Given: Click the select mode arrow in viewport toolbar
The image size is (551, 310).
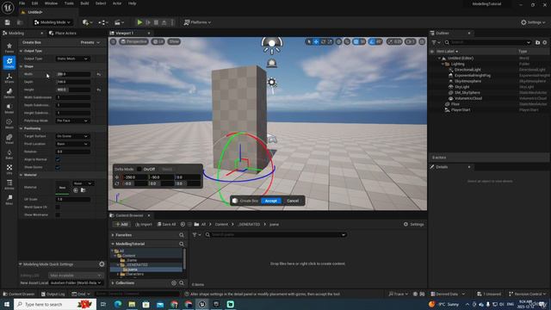Looking at the screenshot, I should pos(309,42).
